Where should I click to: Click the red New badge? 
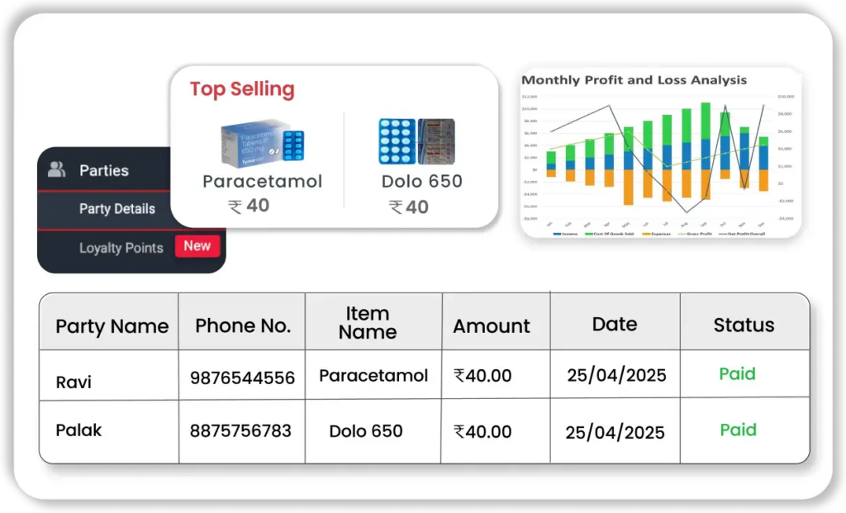coord(197,245)
